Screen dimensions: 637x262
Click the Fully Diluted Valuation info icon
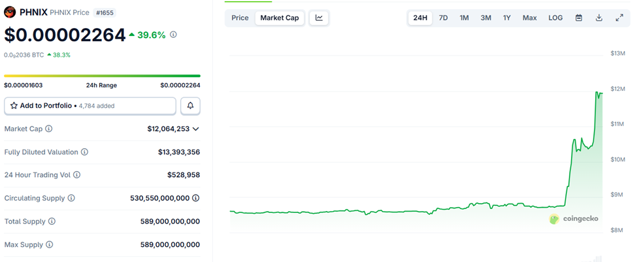coord(84,152)
